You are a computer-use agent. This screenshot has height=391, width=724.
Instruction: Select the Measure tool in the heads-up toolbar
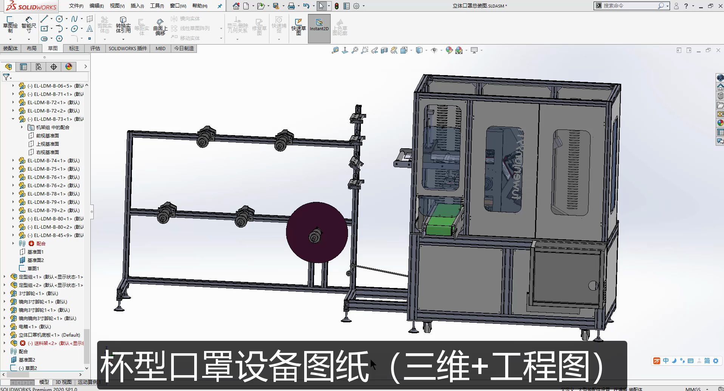point(336,50)
